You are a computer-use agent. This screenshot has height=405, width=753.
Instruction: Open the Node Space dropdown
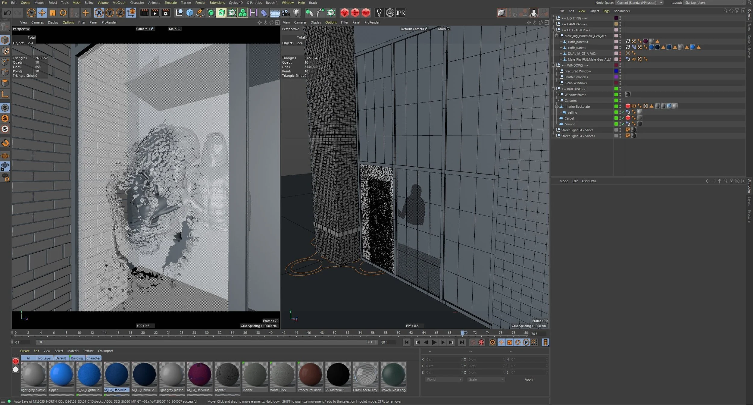tap(639, 3)
